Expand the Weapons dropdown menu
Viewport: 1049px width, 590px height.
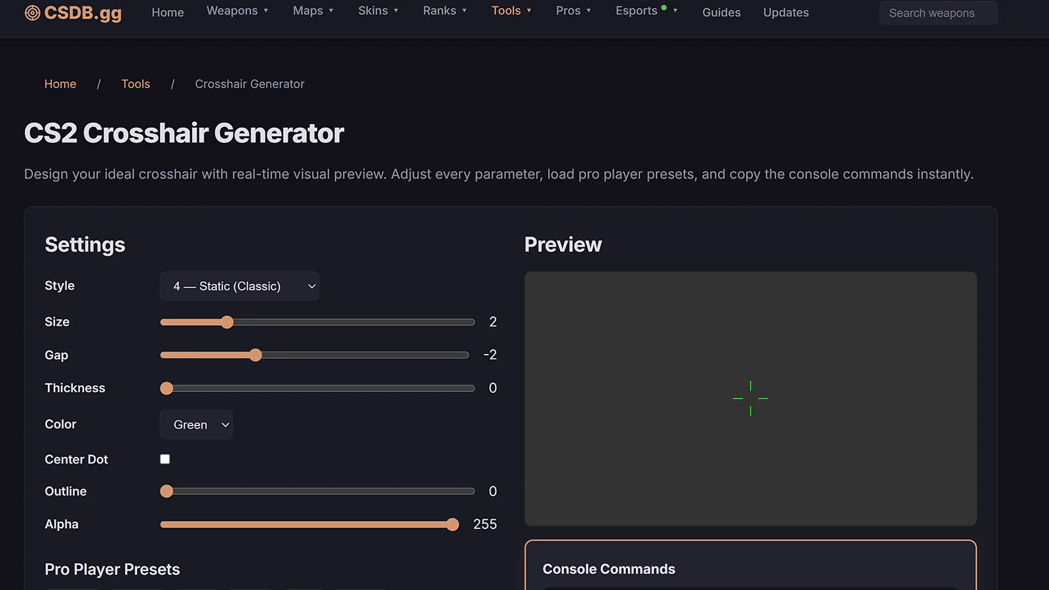(237, 10)
